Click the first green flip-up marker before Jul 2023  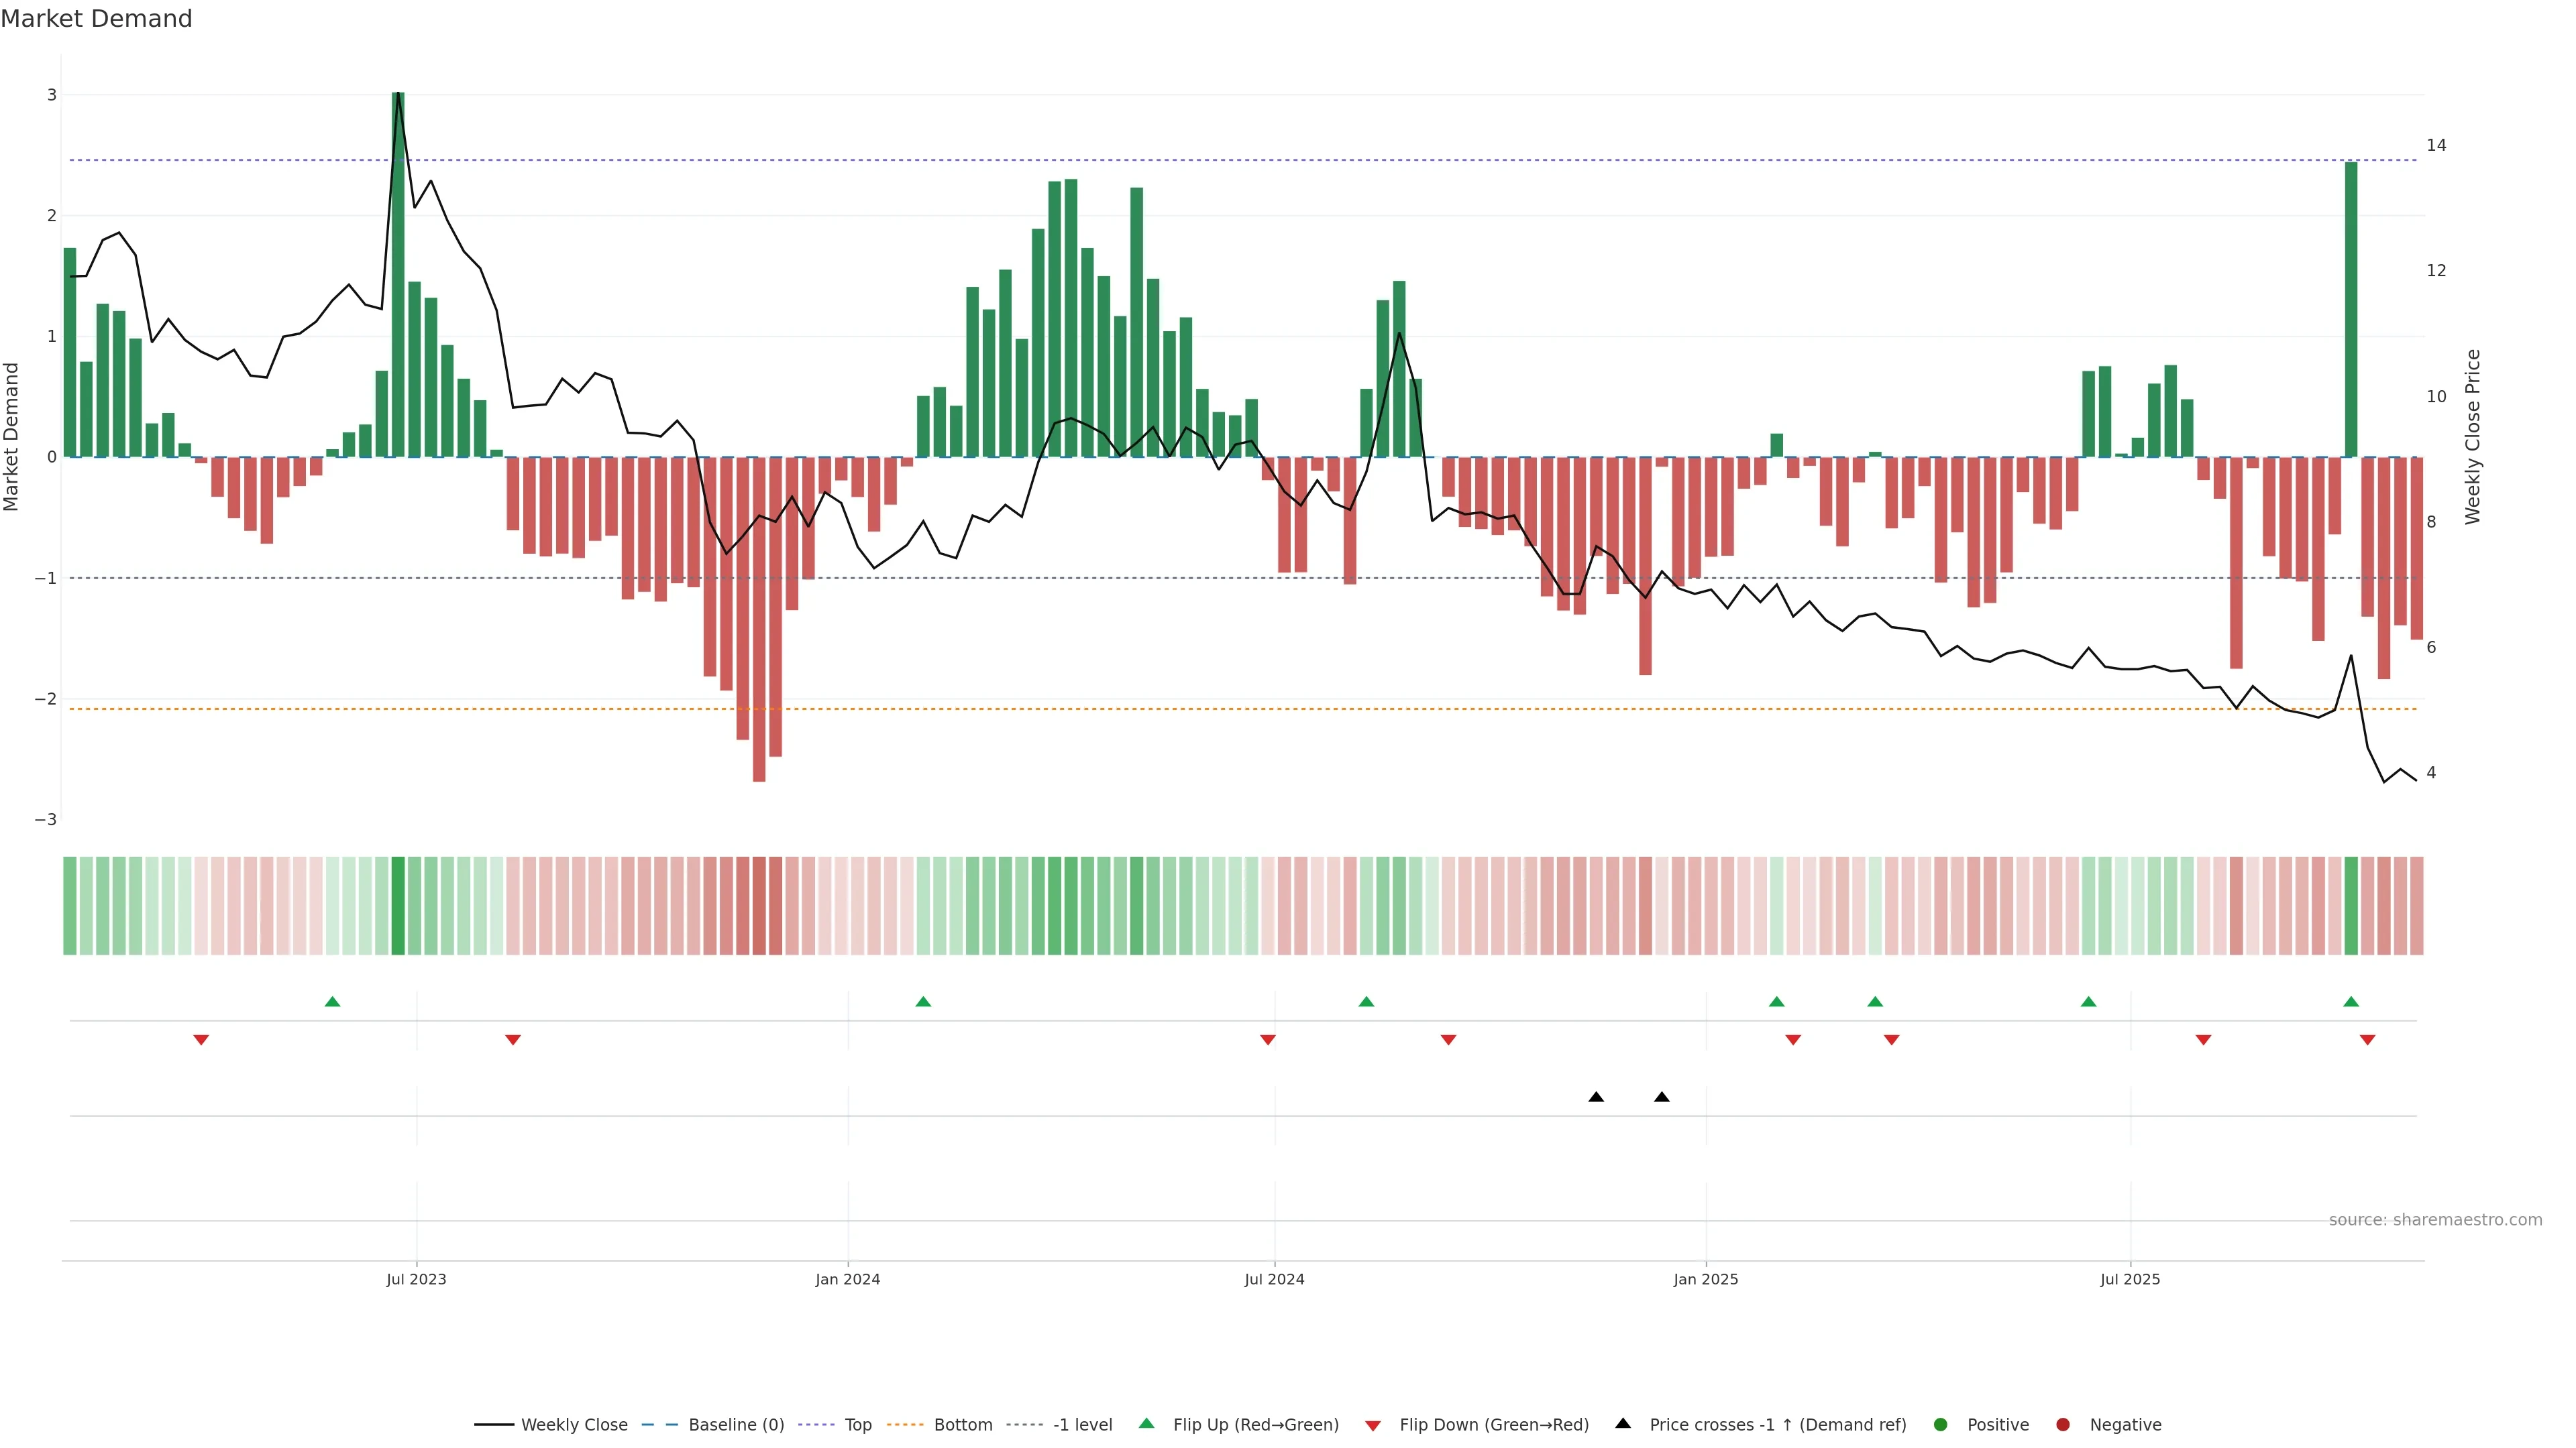[x=333, y=1002]
